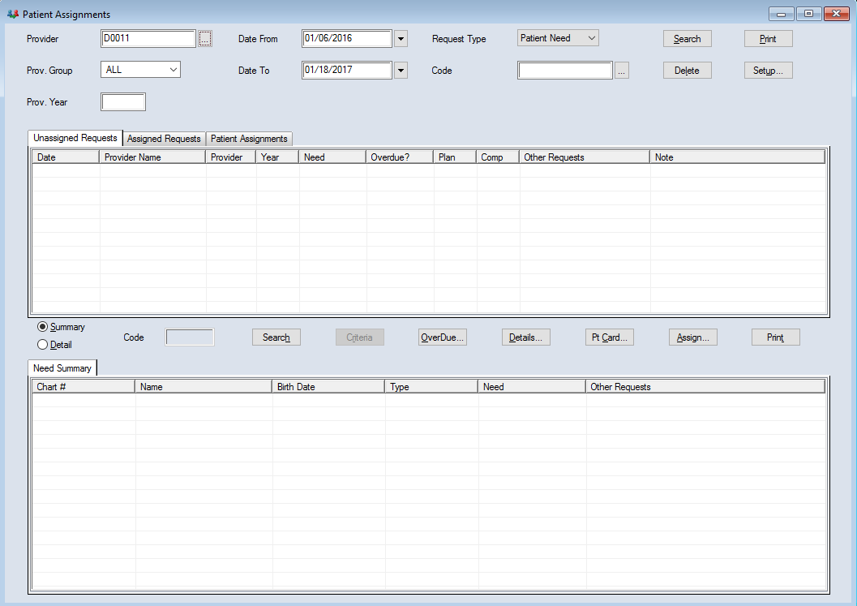Click the Prov. Year input field
857x606 pixels.
(x=123, y=102)
